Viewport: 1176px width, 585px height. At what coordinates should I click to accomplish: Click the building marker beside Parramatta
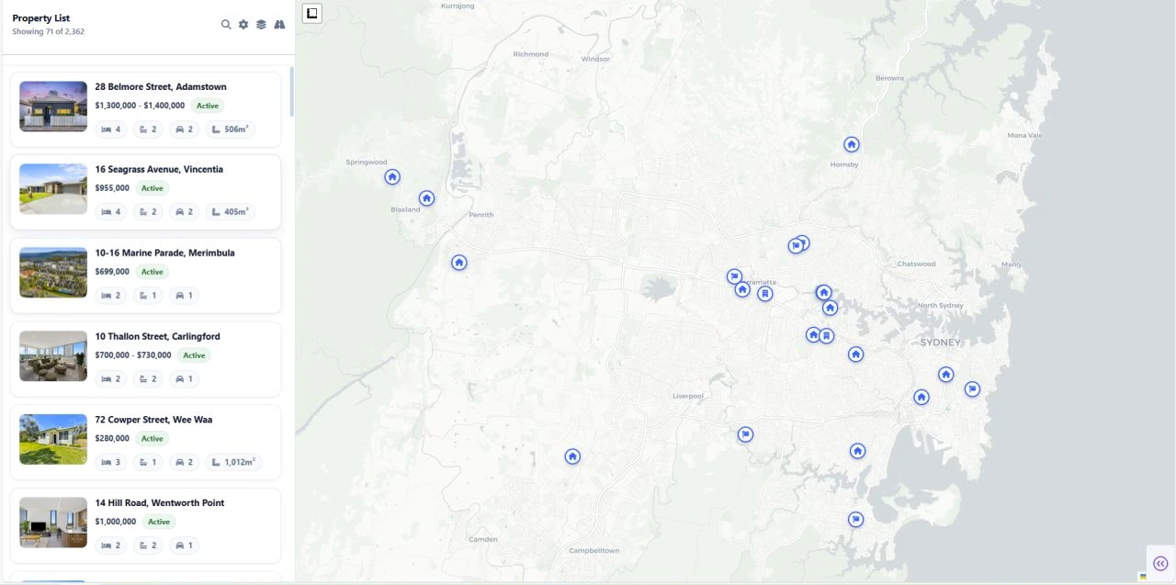pos(764,294)
